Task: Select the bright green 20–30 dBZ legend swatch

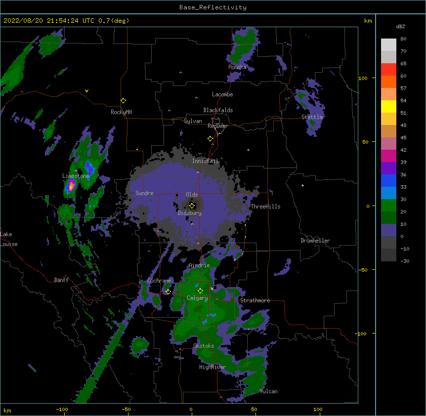Action: click(x=388, y=206)
